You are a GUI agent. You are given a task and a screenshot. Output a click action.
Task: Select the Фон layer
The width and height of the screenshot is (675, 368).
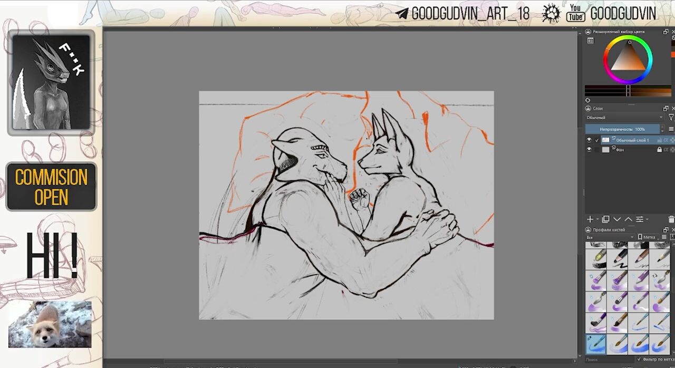(x=633, y=150)
